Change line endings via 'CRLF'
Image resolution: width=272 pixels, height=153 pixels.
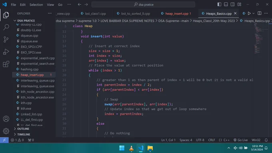coord(212,140)
